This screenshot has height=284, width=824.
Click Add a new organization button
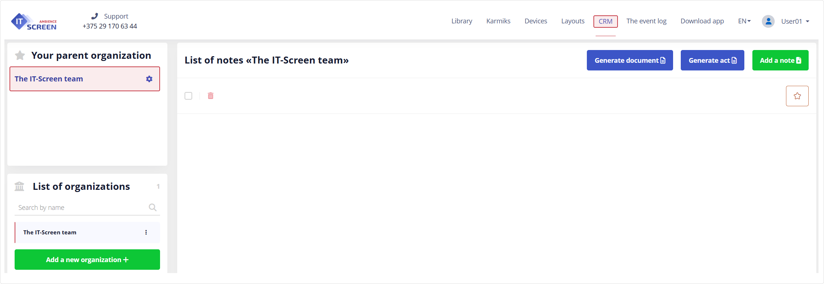(87, 260)
